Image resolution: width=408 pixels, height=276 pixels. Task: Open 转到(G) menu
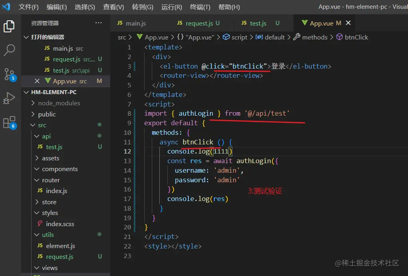point(143,7)
